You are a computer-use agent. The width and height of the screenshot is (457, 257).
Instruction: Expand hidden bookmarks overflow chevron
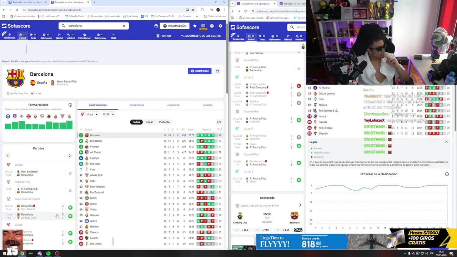pyautogui.click(x=196, y=16)
